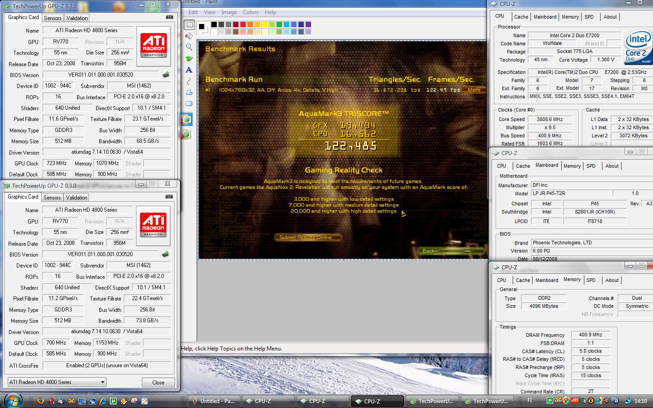Click the 68.5 GB/s bandwidth value

click(148, 141)
